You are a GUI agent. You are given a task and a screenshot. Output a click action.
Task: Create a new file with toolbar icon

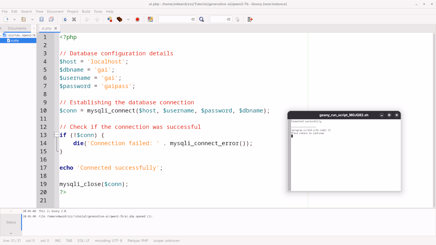pos(6,19)
